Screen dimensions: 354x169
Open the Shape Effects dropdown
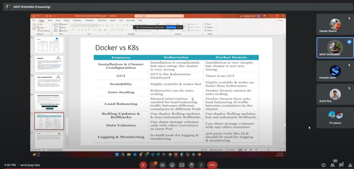194,30
